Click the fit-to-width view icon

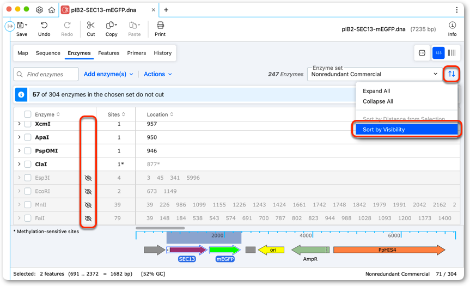422,53
